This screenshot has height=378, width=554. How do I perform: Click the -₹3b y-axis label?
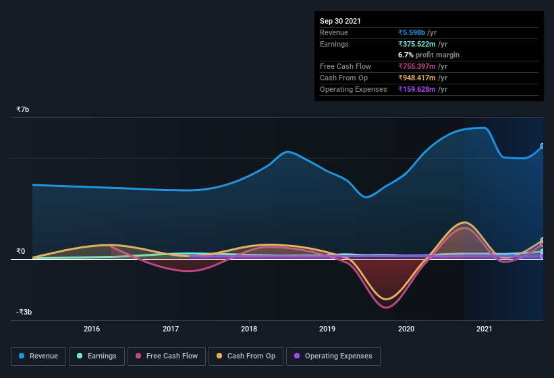(x=24, y=312)
